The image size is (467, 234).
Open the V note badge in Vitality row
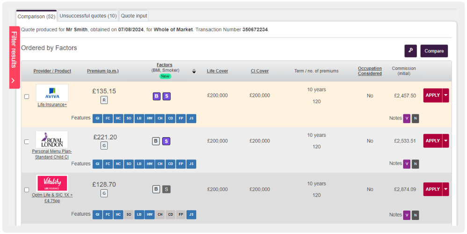point(407,215)
